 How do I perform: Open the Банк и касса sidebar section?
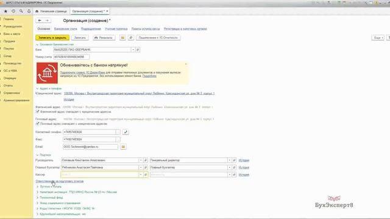point(12,34)
